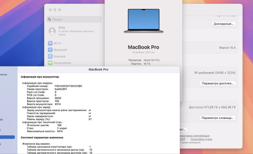The height and width of the screenshot is (154, 253).
Task: Click Живлення від мережі label
Action: (x=36, y=144)
